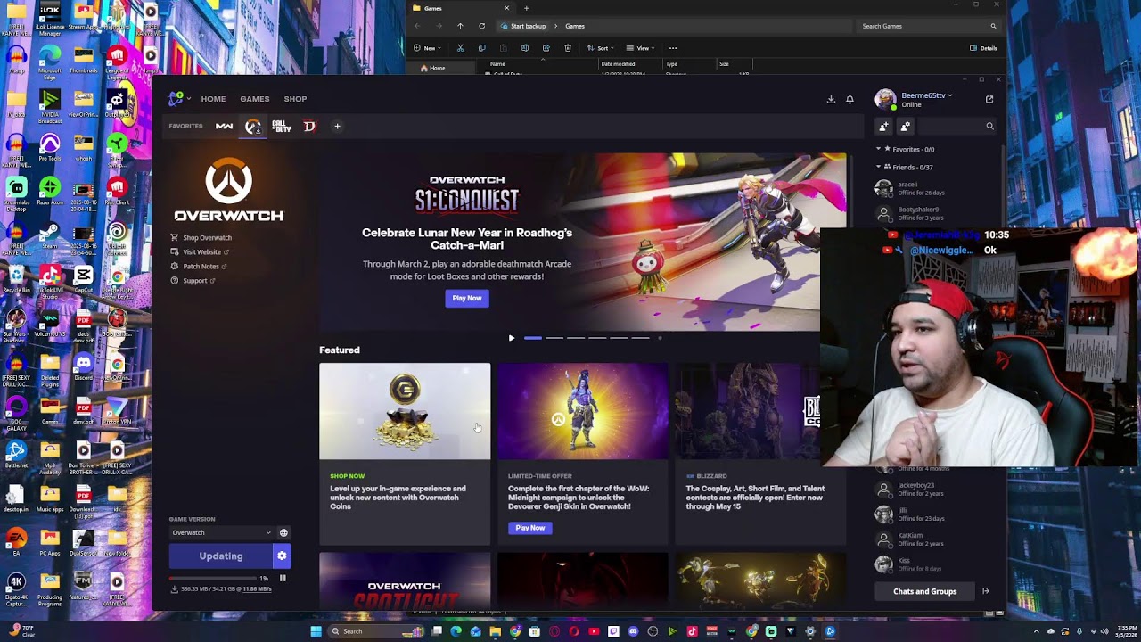1141x642 pixels.
Task: Switch to the SHOP tab in Battle.net
Action: (x=295, y=99)
